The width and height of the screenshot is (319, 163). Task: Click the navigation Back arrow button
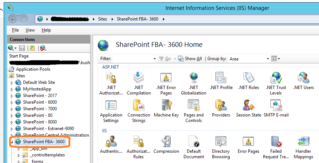tap(13, 19)
